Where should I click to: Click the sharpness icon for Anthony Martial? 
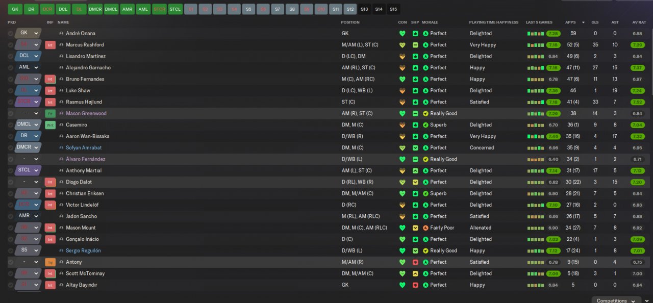[415, 170]
